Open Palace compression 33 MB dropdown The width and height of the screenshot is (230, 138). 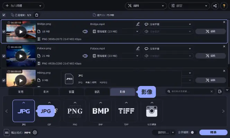pos(116,56)
